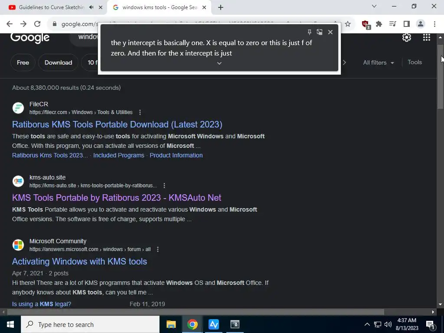Click the horizontal scrollbar right arrow

click(x=433, y=312)
